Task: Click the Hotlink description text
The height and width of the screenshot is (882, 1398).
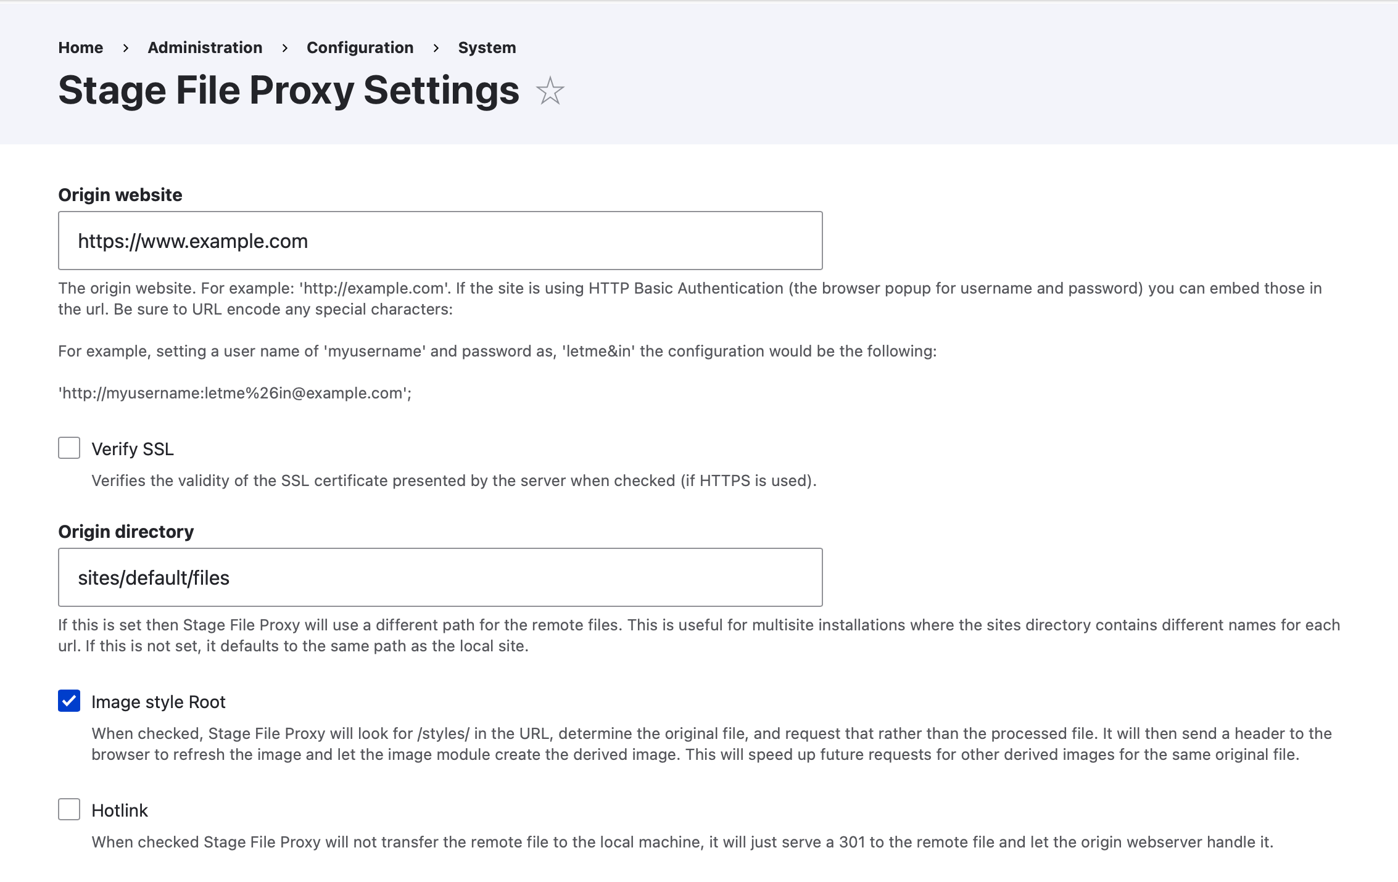Action: [682, 842]
